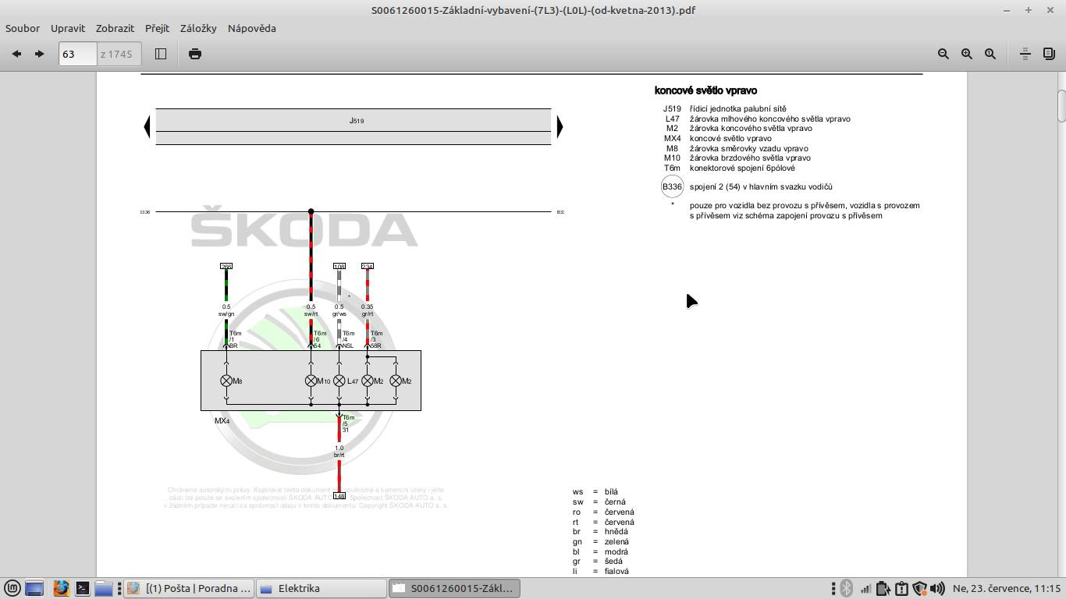Image resolution: width=1066 pixels, height=599 pixels.
Task: Launch Firefox from the panel
Action: [61, 588]
